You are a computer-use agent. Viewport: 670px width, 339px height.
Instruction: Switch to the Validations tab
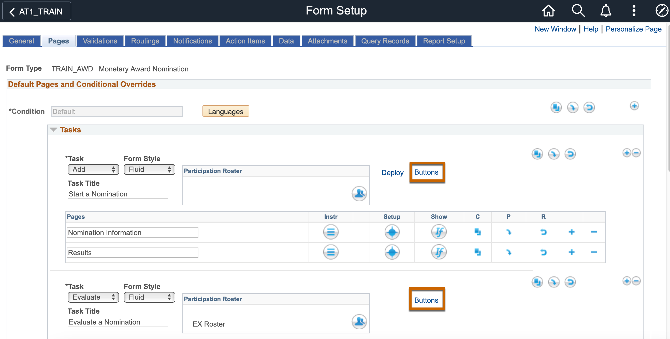100,41
